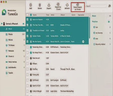Uncheck The Day You We... checkbox
The image size is (113, 96).
[27, 25]
